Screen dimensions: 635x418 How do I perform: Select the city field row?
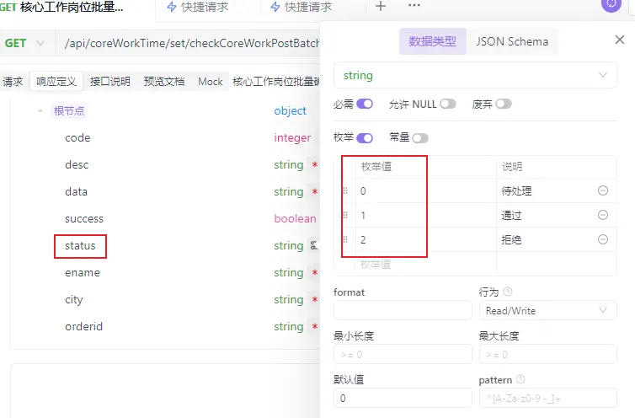(74, 300)
